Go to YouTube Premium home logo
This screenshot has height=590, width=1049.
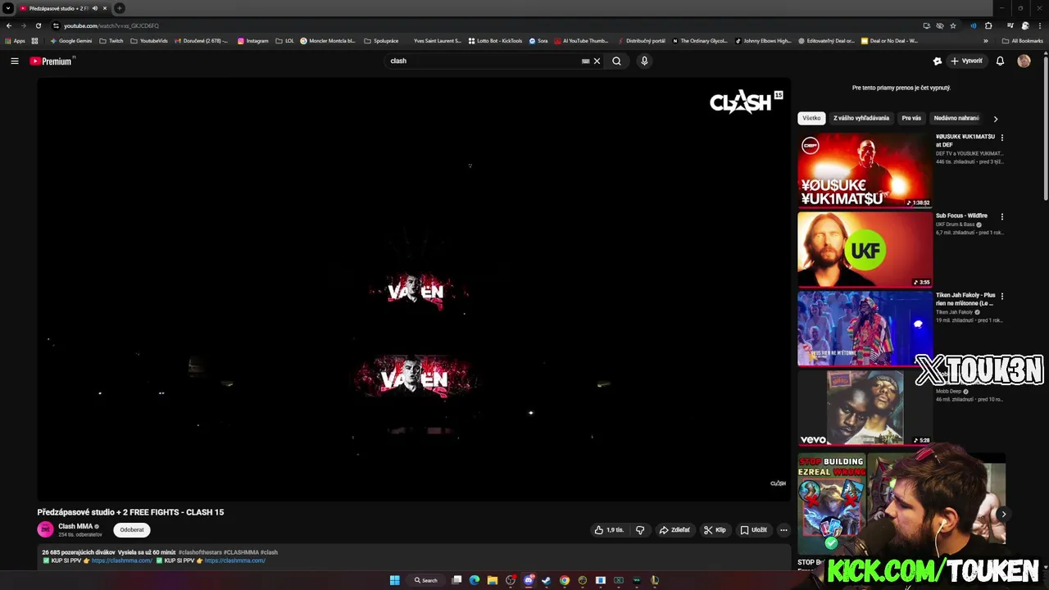coord(52,61)
